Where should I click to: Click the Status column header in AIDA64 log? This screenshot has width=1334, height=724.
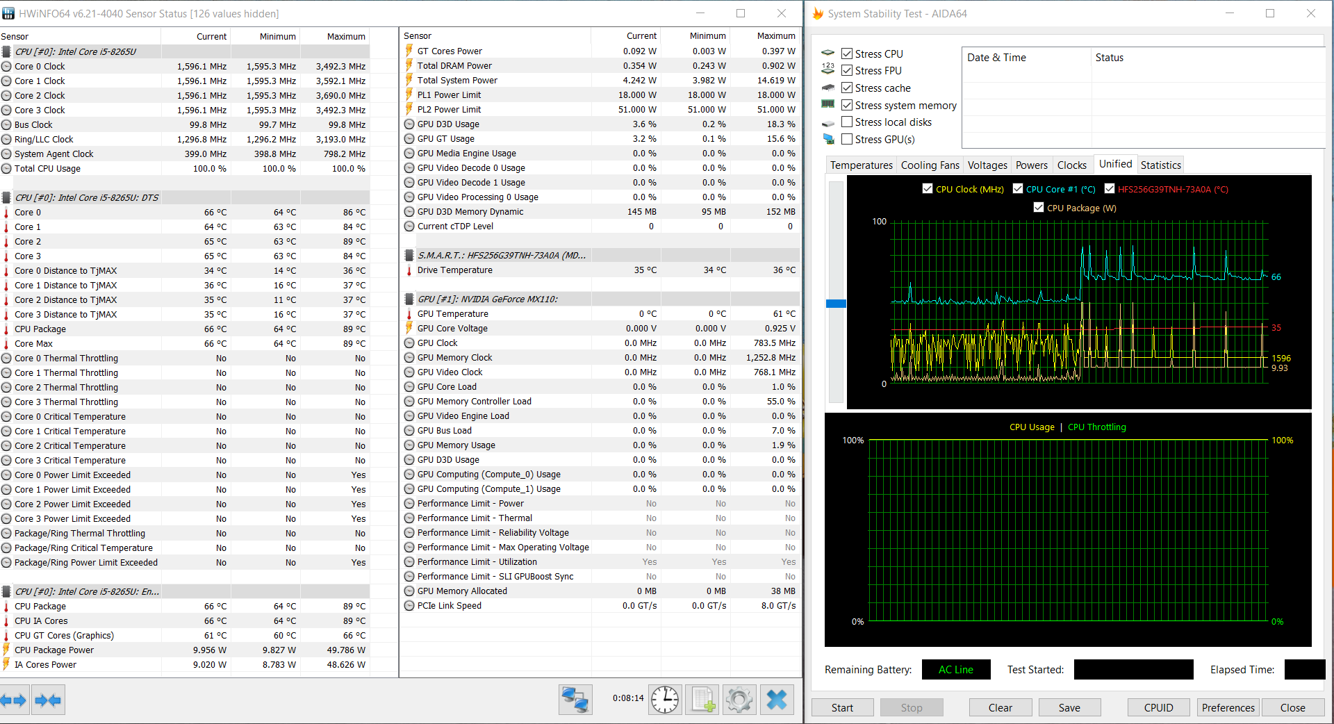(1209, 58)
